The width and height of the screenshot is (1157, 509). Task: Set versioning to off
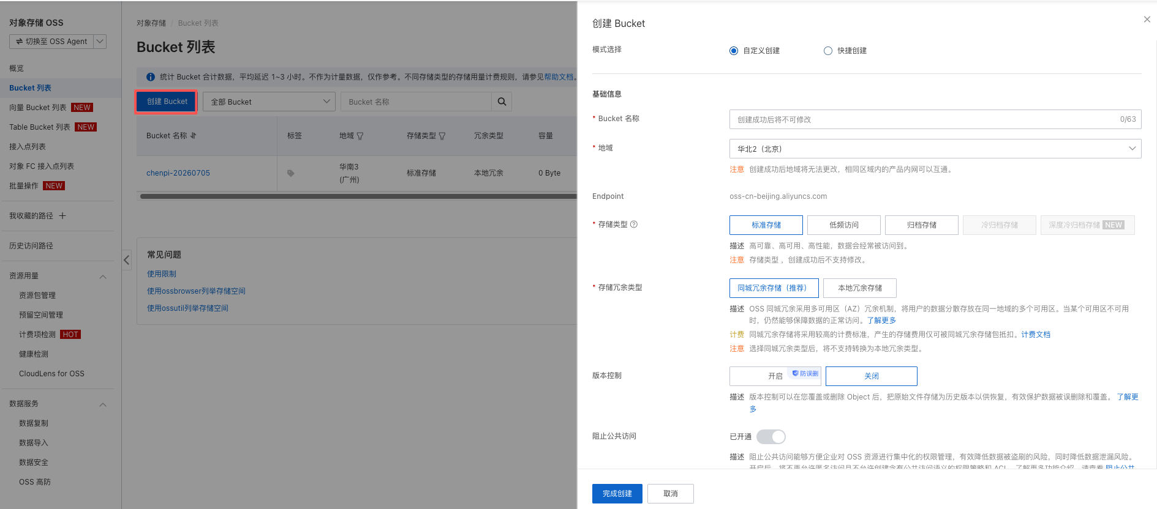point(872,376)
